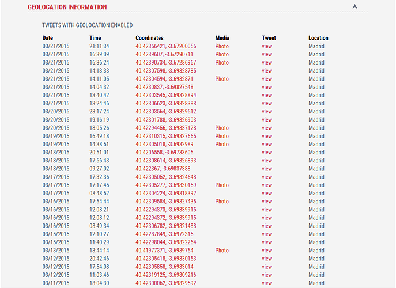Select the Location column header
Viewport: 396px width, 288px height.
[318, 38]
